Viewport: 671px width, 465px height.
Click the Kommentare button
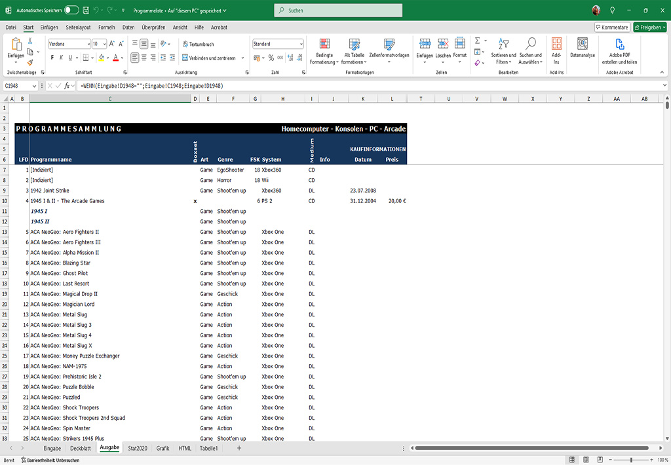[x=612, y=28]
